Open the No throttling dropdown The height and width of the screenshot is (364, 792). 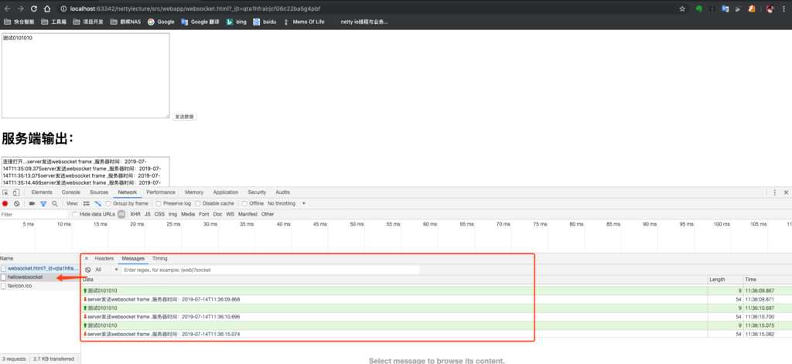(x=286, y=203)
